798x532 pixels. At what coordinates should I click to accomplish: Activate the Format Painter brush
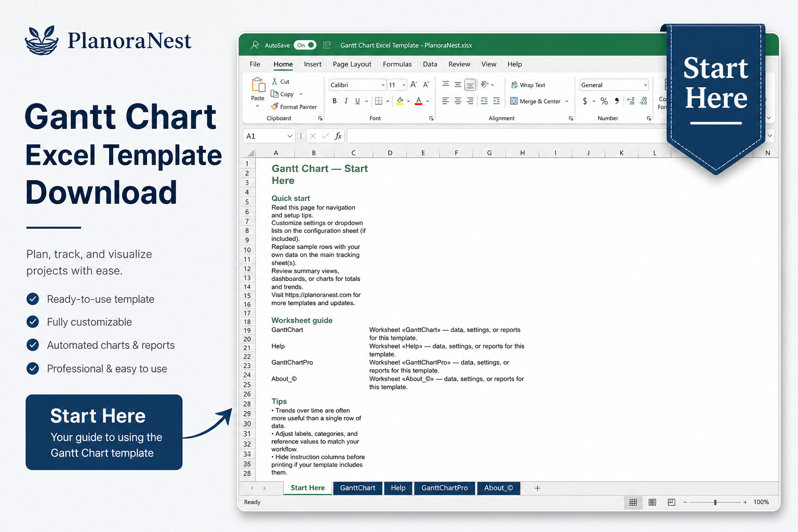294,107
